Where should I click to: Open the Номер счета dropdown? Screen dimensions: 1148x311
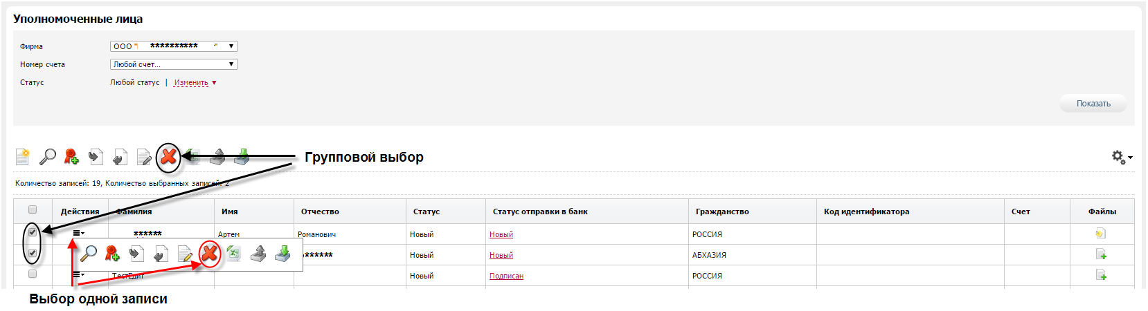174,64
